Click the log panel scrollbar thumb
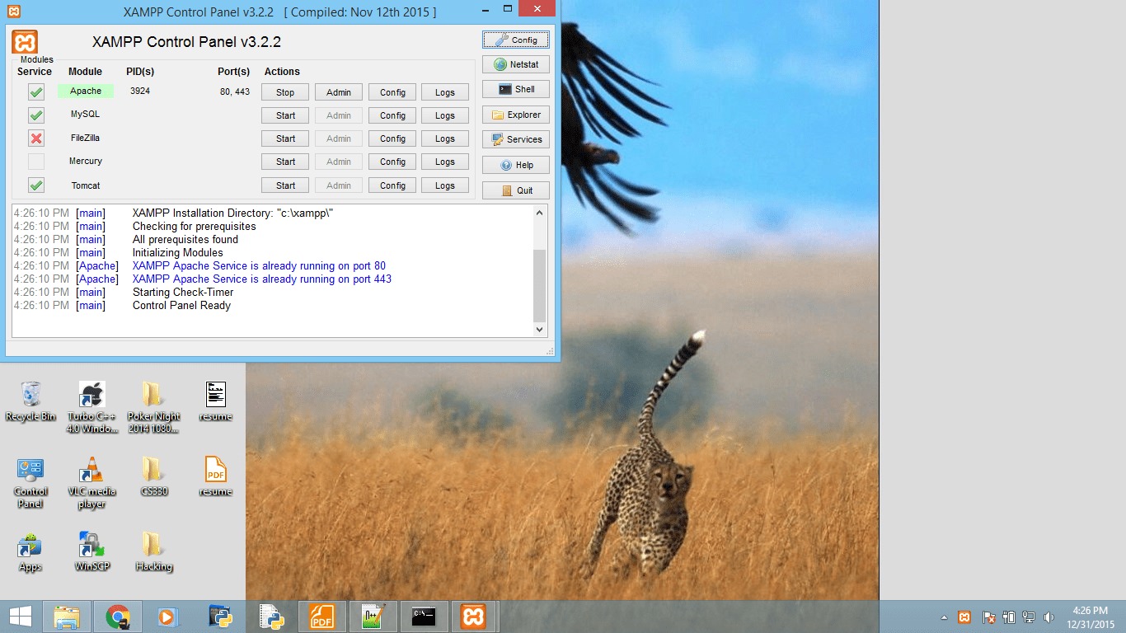The width and height of the screenshot is (1126, 633). [x=540, y=285]
